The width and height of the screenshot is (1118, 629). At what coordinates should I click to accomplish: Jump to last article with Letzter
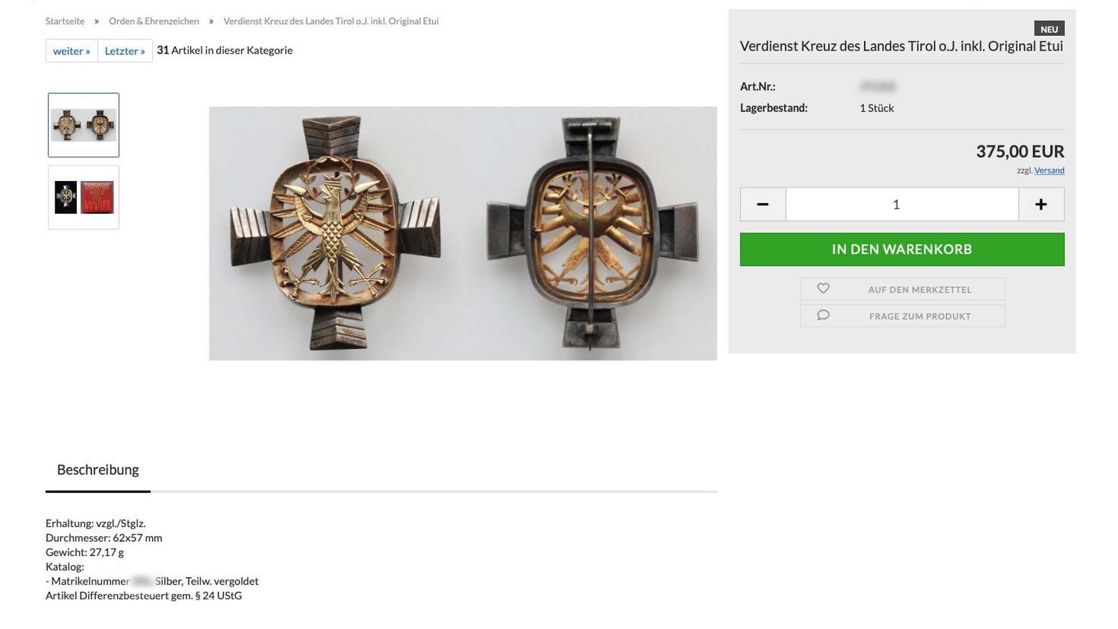[125, 51]
